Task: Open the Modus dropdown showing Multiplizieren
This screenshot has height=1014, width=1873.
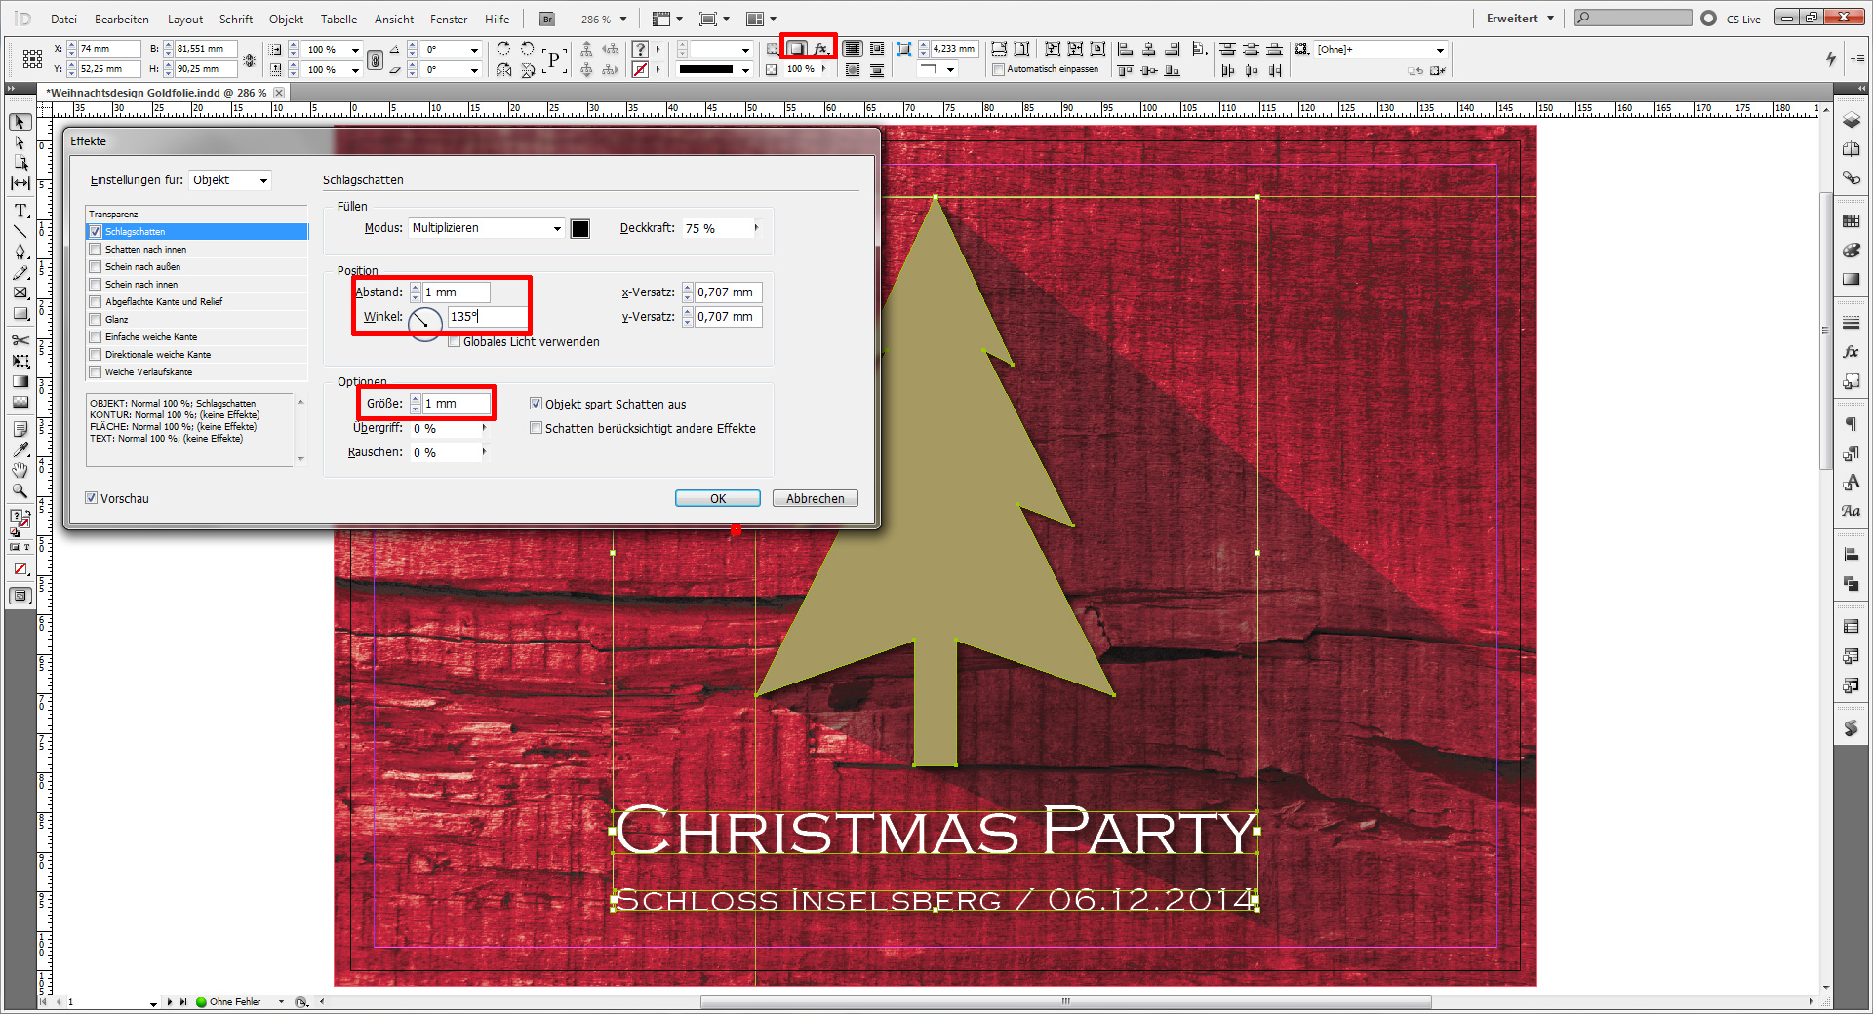Action: 485,228
